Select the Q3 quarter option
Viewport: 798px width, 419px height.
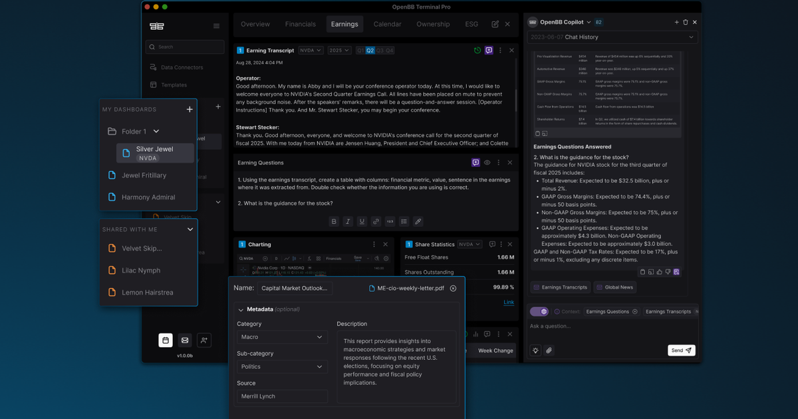[380, 51]
